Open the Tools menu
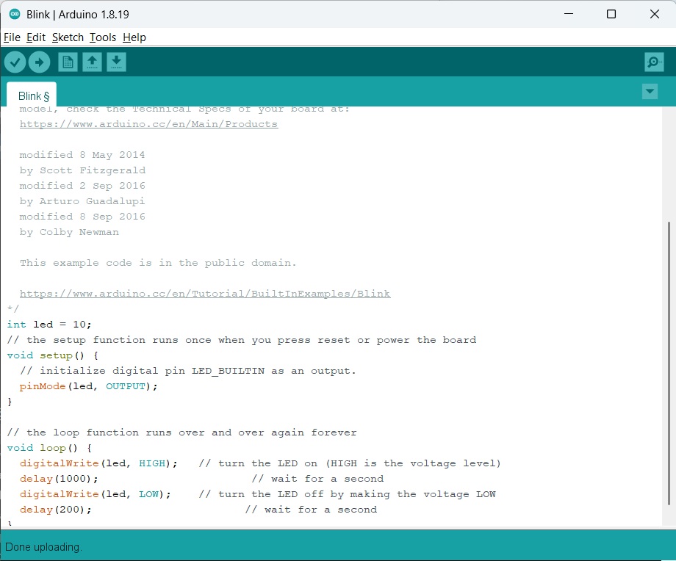The width and height of the screenshot is (676, 561). pyautogui.click(x=103, y=37)
